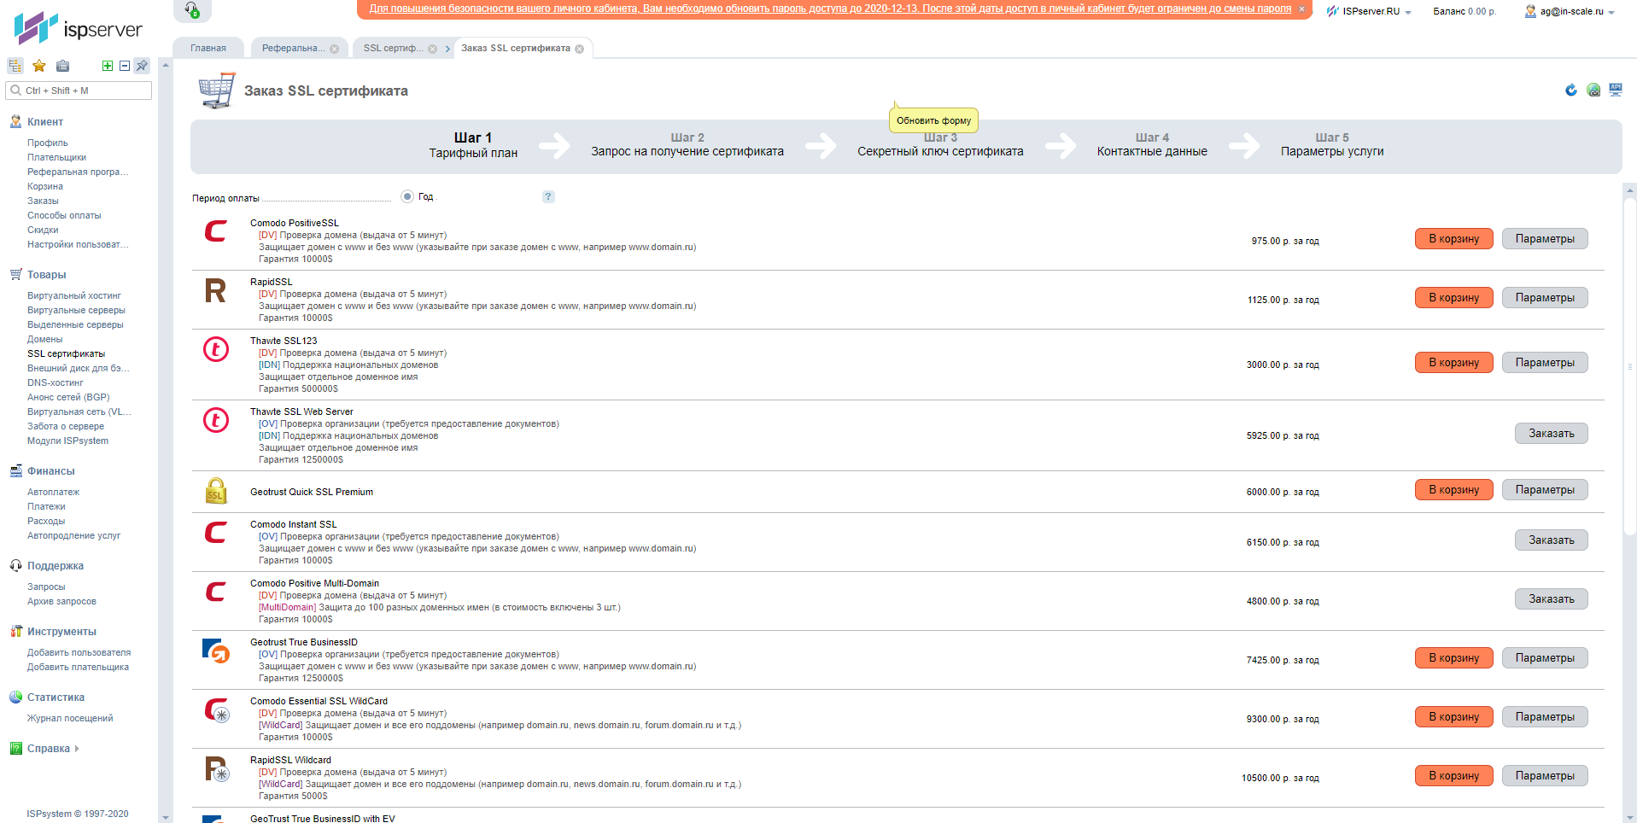Click the sidebar scroll up arrow
The width and height of the screenshot is (1637, 823).
[166, 65]
